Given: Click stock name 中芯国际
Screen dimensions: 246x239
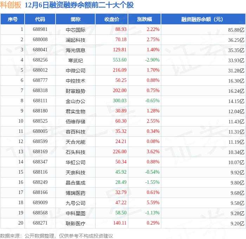Looking at the screenshot, I should 76,30.
